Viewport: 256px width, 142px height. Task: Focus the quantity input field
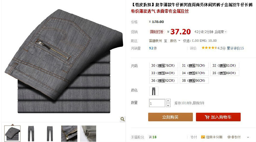tap(157, 103)
